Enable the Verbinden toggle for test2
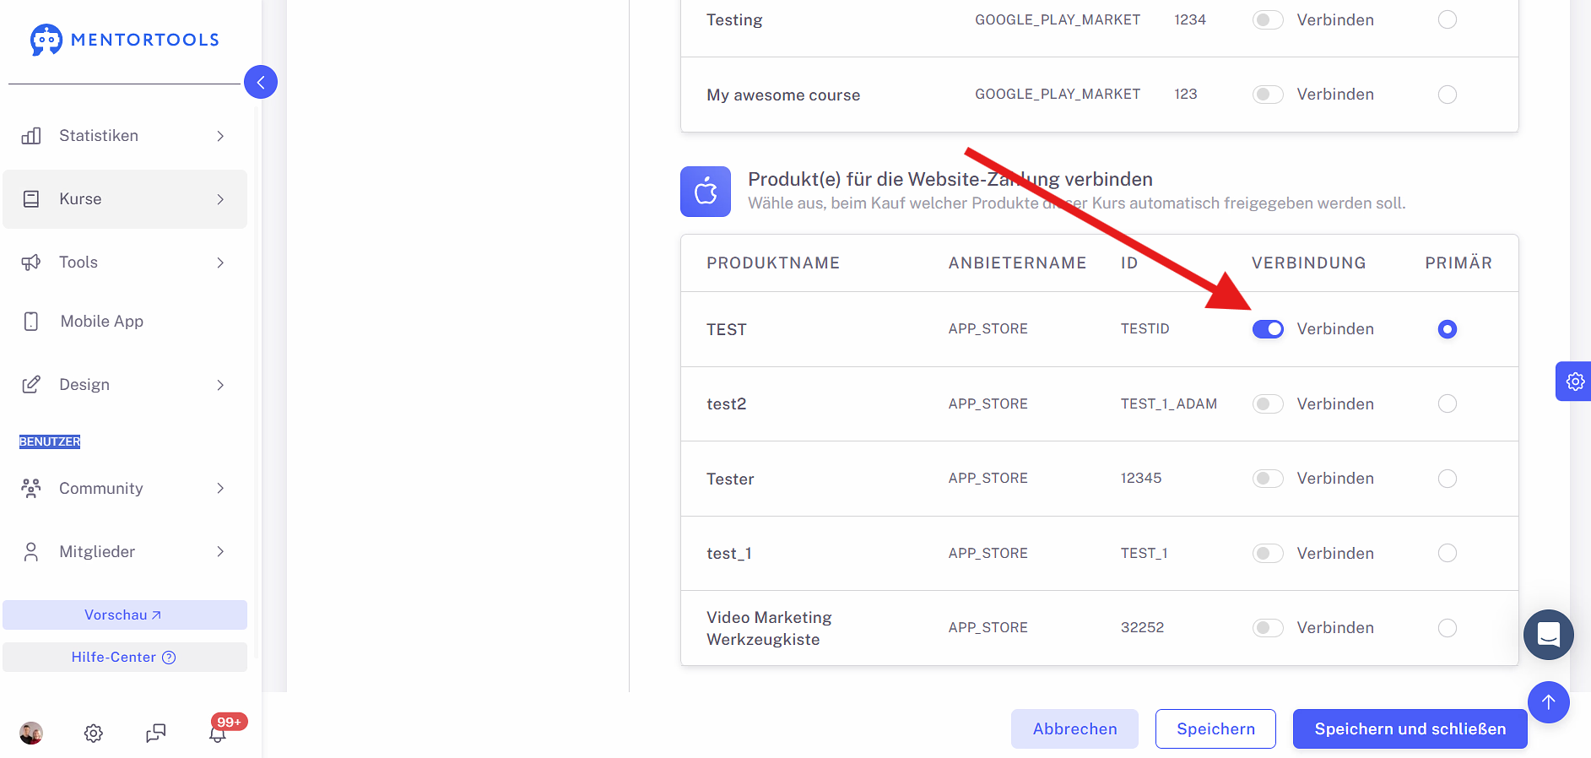1591x758 pixels. coord(1268,403)
